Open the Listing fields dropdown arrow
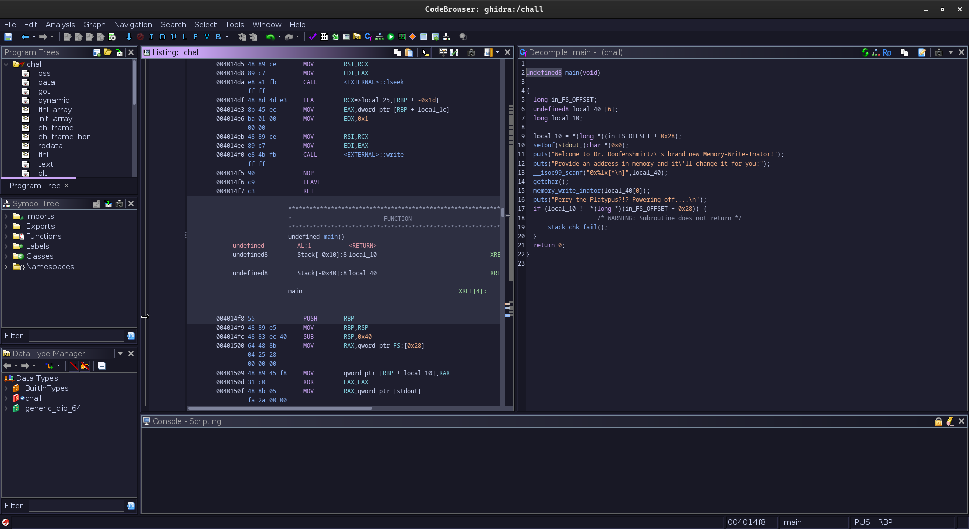The image size is (969, 529). click(x=497, y=52)
